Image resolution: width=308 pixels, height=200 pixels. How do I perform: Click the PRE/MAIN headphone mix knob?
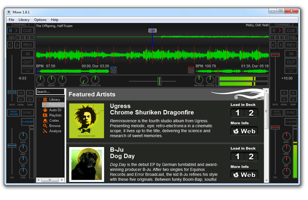coord(84,80)
